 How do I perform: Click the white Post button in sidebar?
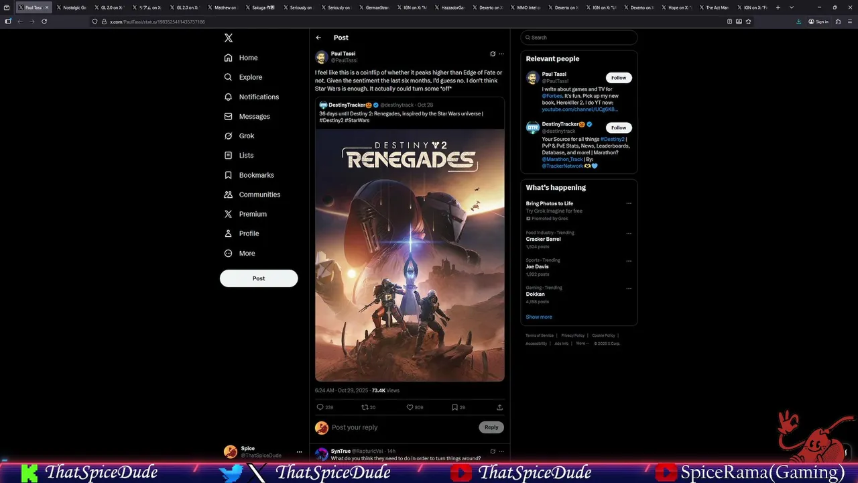(x=259, y=278)
